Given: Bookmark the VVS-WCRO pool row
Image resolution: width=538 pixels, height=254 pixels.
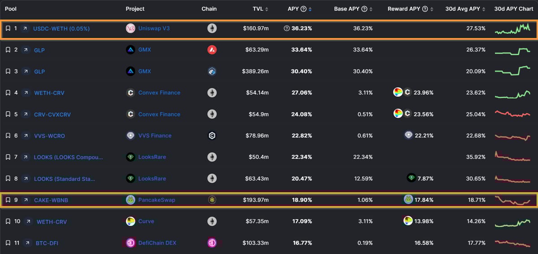Looking at the screenshot, I should (8, 136).
